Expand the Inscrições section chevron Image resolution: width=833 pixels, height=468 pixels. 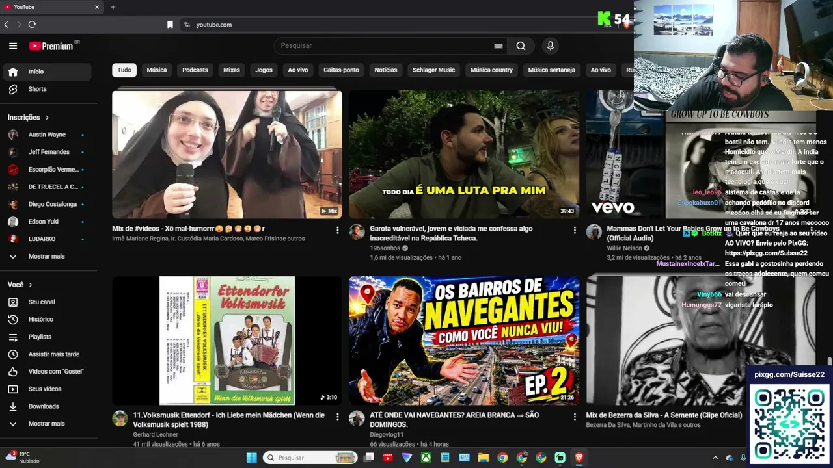47,118
